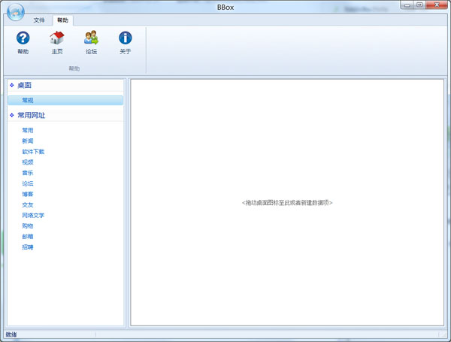The width and height of the screenshot is (451, 342).
Task: Select the 新闻 category
Action: click(x=28, y=141)
